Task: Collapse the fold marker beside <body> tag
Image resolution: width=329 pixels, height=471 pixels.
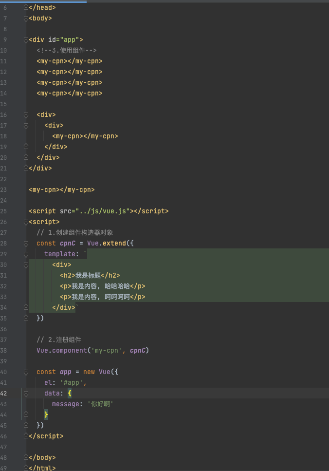Action: 26,19
